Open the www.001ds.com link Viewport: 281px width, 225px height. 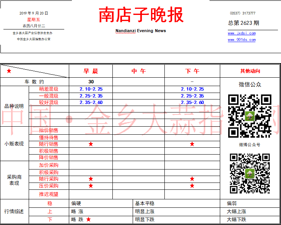click(242, 40)
